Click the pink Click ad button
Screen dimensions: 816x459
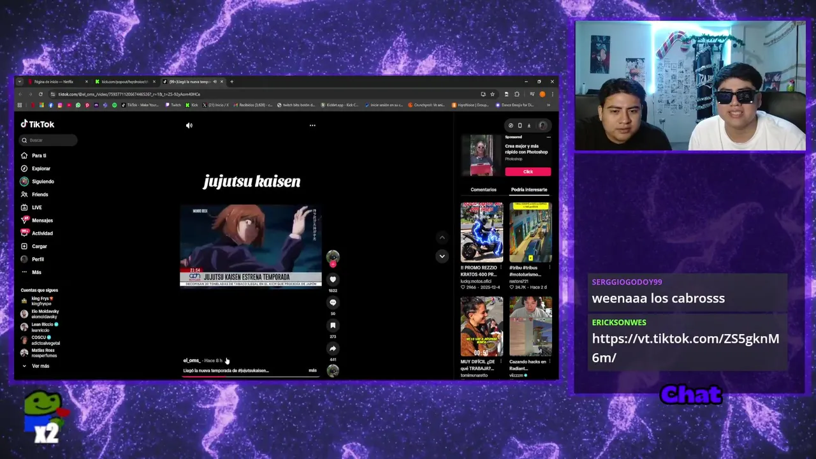(x=528, y=171)
